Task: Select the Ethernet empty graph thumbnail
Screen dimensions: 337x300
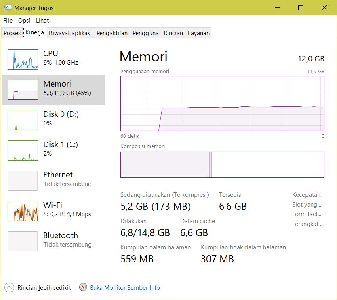Action: 23,181
